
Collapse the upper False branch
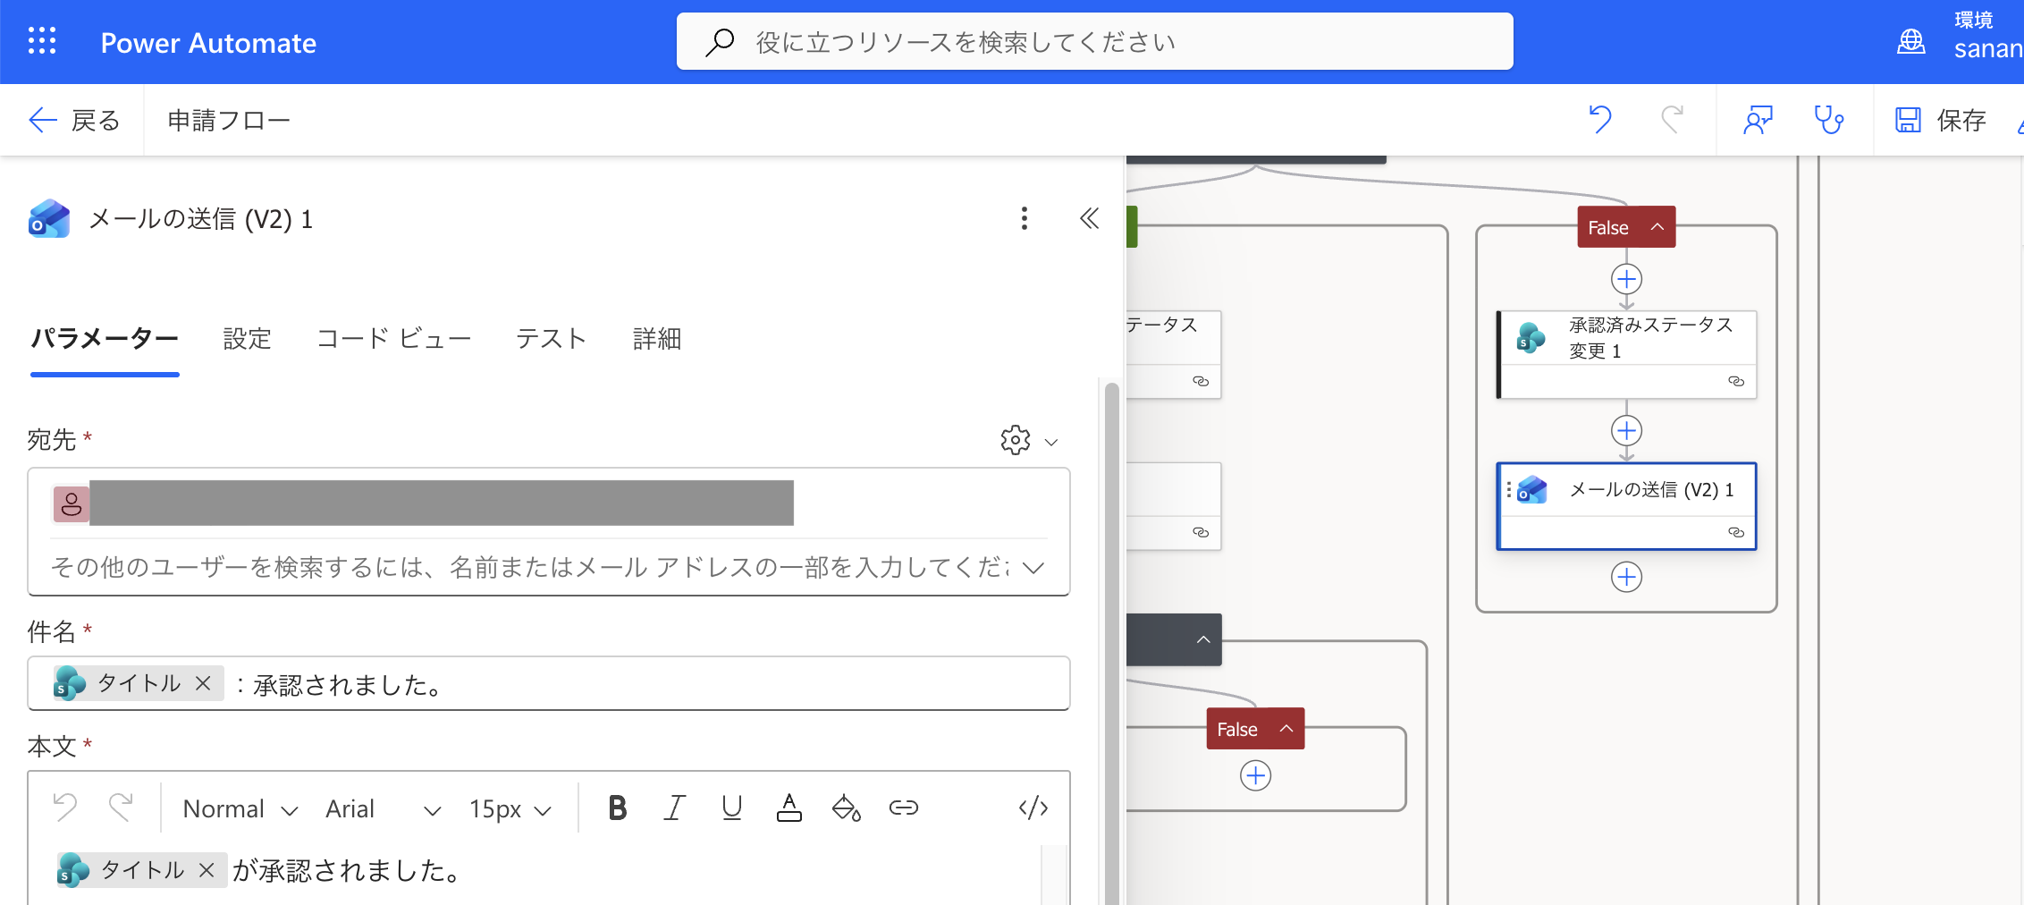1657,227
